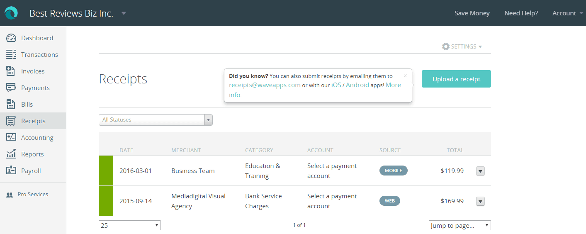Image resolution: width=586 pixels, height=234 pixels.
Task: Click the $119.99 total
Action: click(452, 171)
